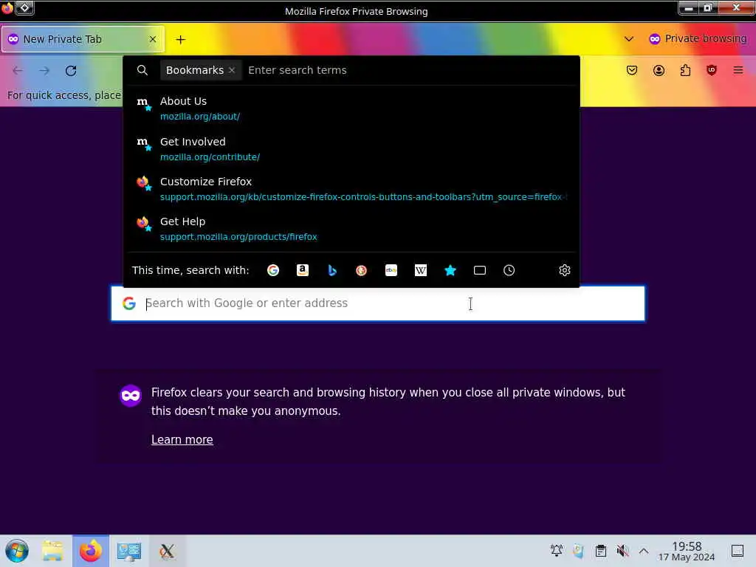Open Save to Pocket button
756x567 pixels.
[632, 70]
